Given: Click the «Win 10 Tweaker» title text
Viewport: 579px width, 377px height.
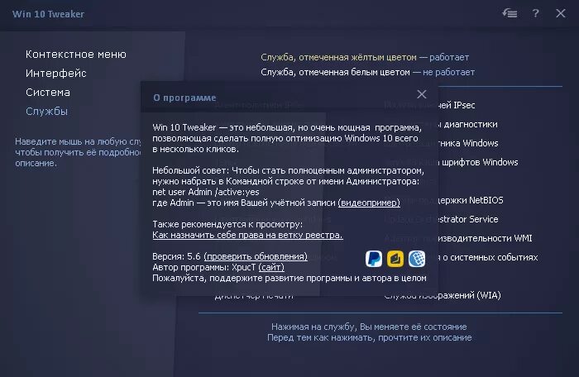Looking at the screenshot, I should pos(48,14).
